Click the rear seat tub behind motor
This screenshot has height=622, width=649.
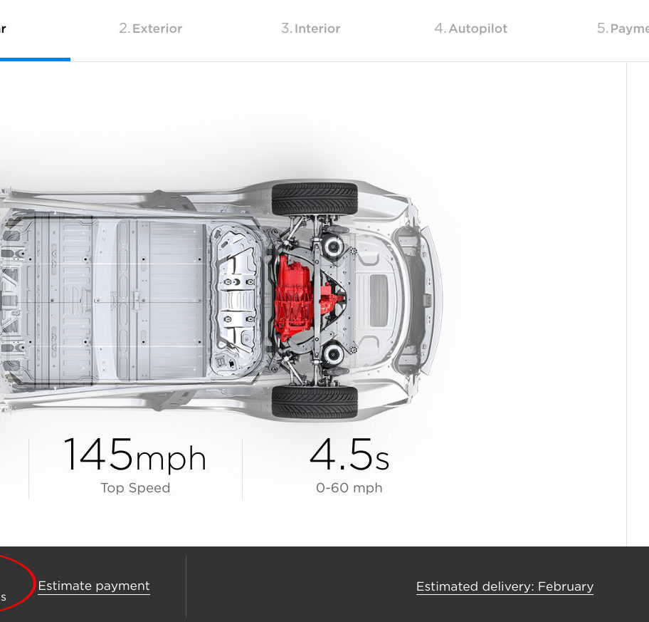pos(237,301)
